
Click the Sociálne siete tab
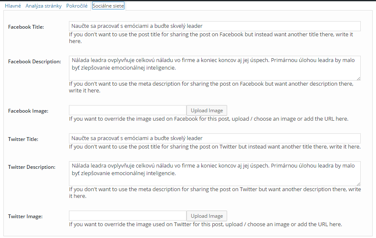108,6
